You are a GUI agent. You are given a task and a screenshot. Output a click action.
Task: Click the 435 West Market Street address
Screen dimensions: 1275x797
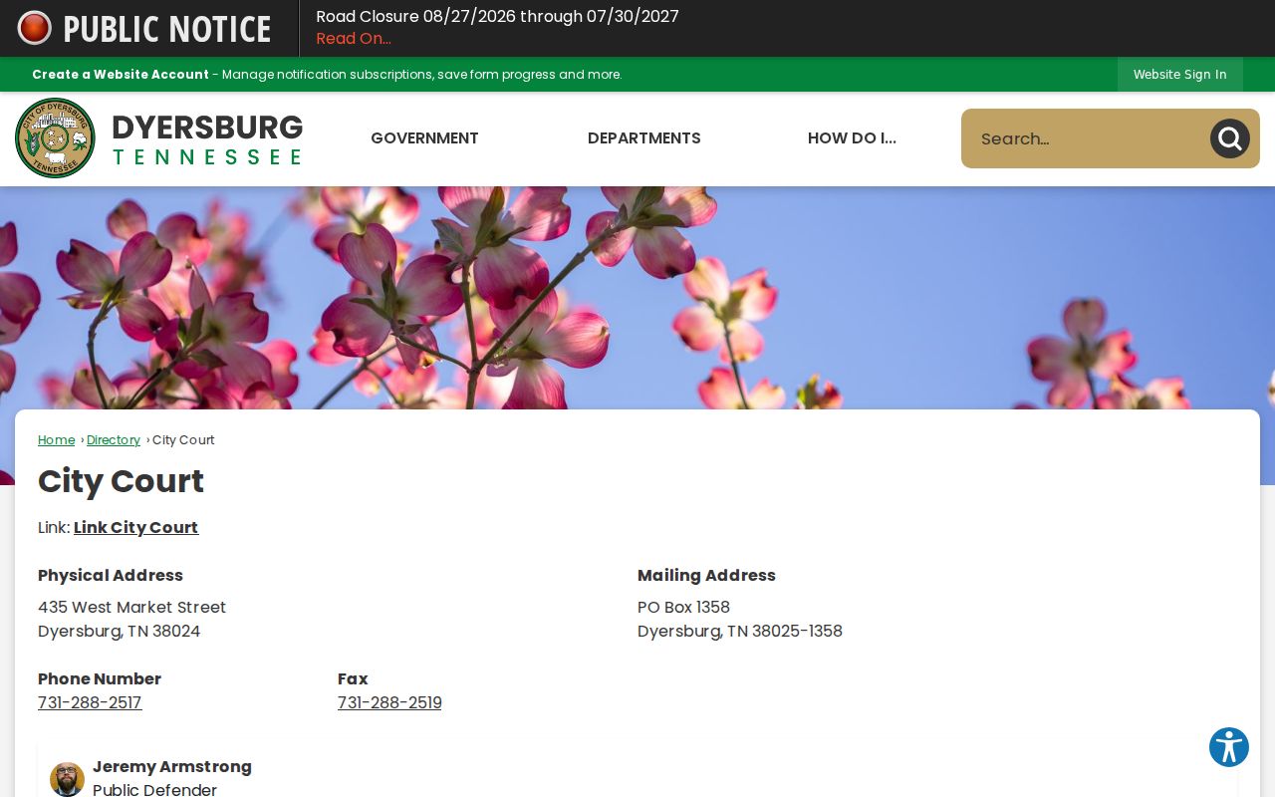click(x=131, y=608)
